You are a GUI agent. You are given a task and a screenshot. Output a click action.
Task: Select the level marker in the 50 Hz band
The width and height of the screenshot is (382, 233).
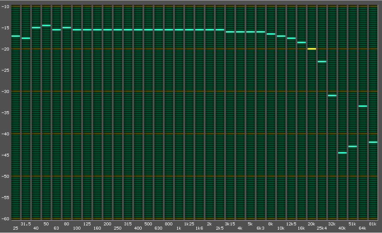coord(46,25)
